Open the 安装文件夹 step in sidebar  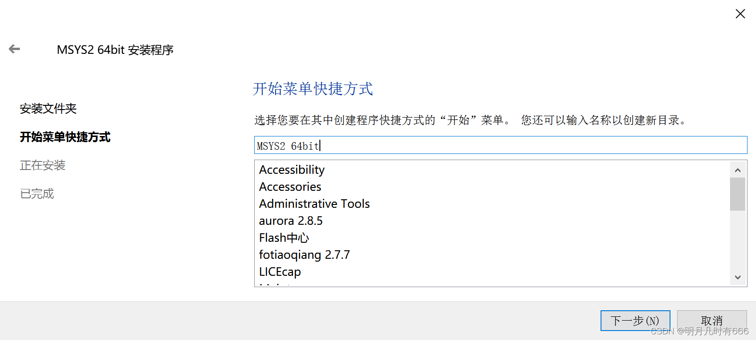(48, 109)
